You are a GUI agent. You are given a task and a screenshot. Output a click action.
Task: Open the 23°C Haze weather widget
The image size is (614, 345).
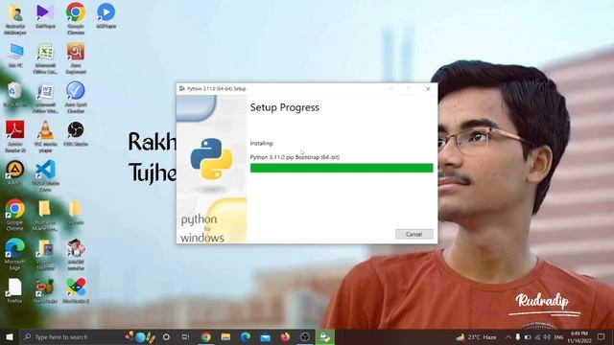point(477,336)
